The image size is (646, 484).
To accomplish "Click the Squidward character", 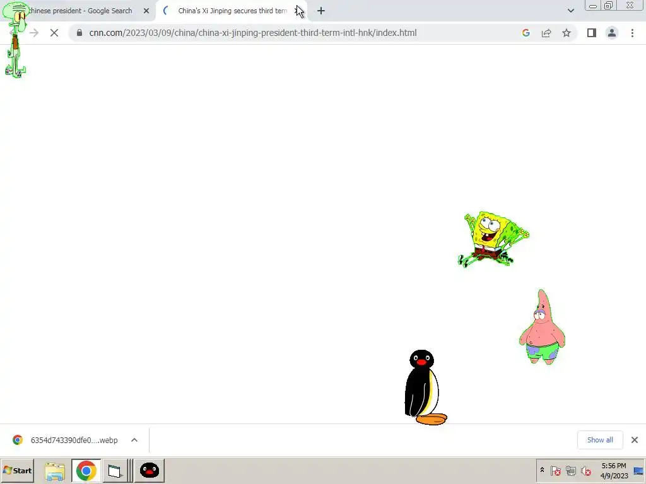I will tap(16, 40).
